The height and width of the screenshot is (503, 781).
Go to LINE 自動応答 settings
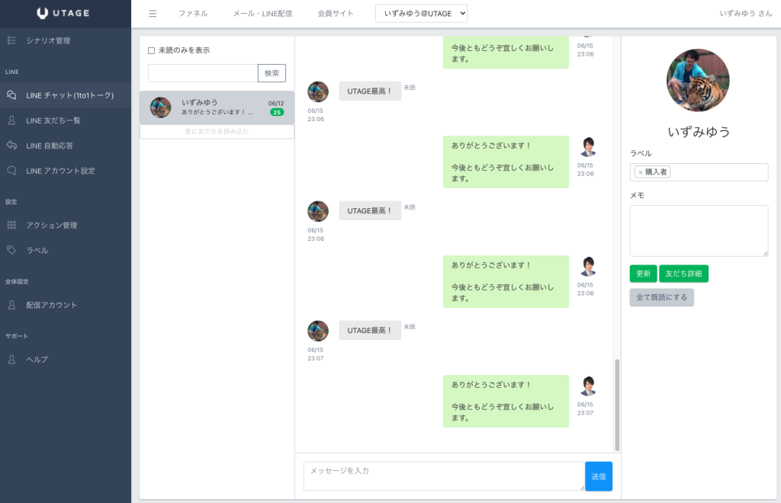50,146
